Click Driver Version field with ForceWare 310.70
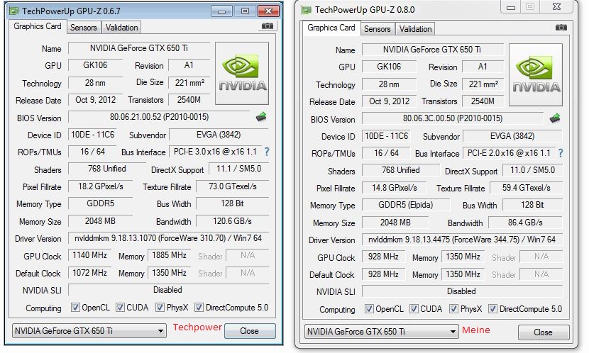Image resolution: width=589 pixels, height=353 pixels. [x=168, y=238]
